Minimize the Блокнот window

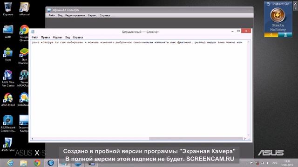coord(232,31)
